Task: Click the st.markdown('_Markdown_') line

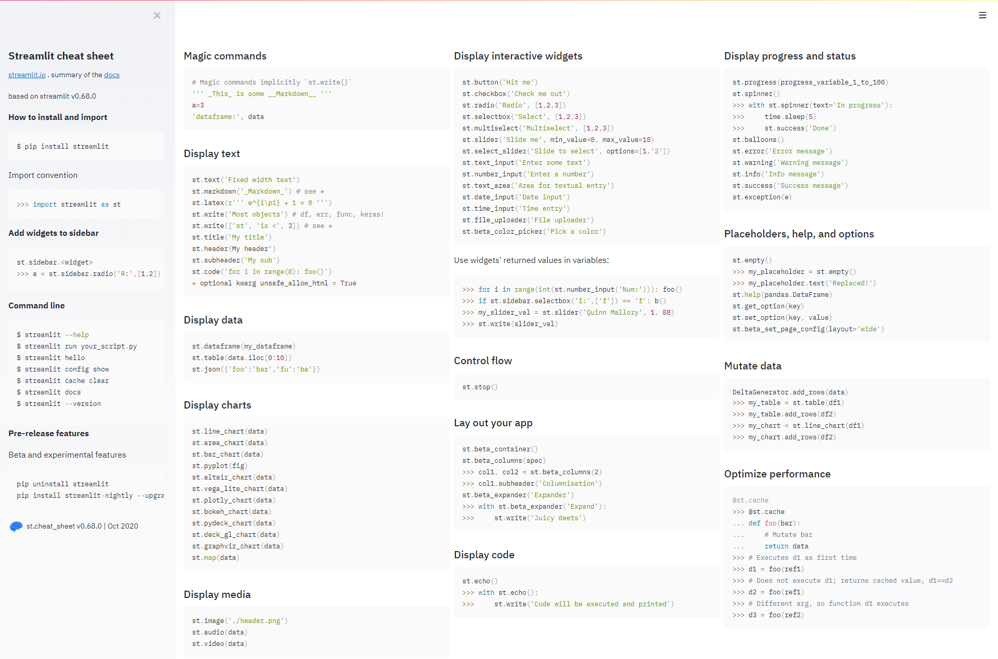Action: 258,191
